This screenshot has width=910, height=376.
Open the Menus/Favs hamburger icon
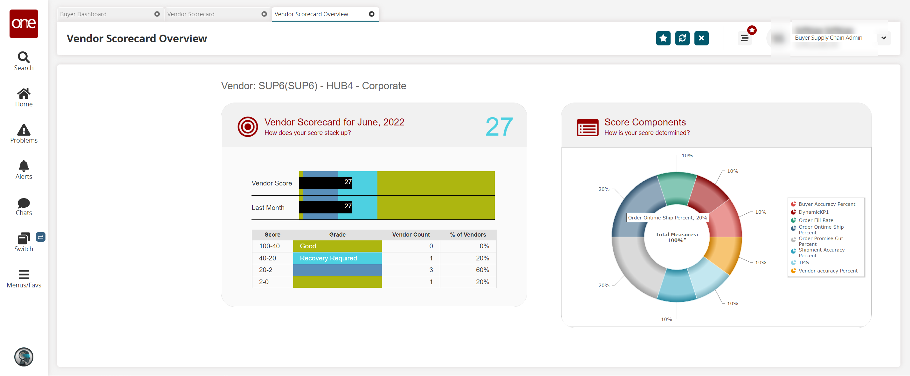pyautogui.click(x=24, y=274)
